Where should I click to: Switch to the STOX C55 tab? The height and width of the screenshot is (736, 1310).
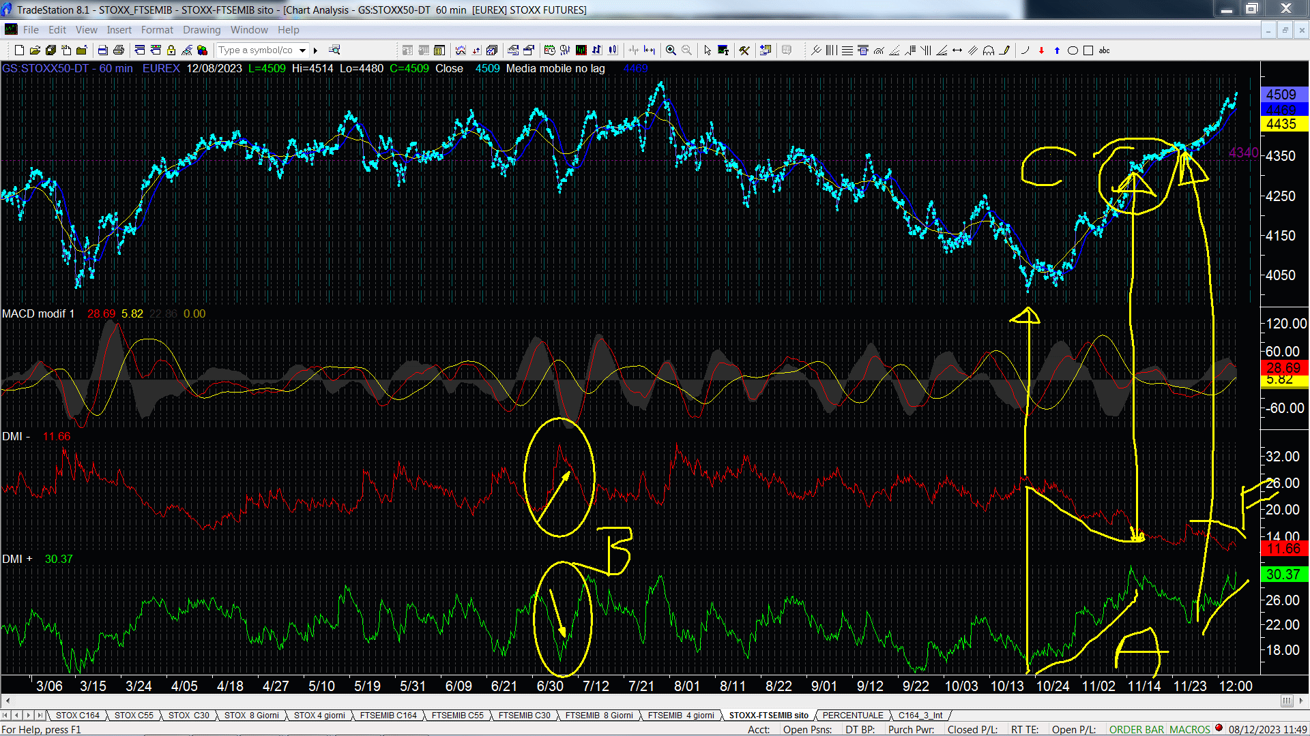point(134,716)
